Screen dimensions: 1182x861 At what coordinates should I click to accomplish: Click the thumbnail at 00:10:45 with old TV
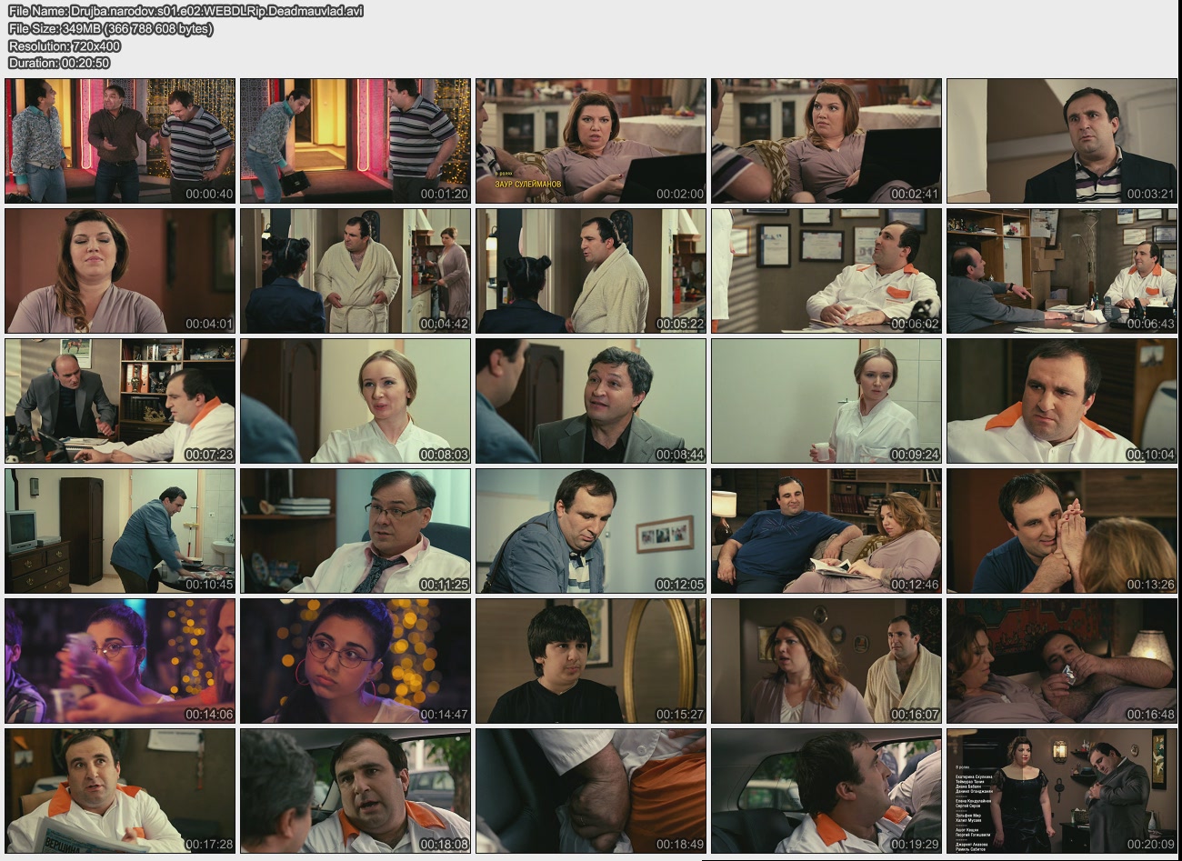click(x=120, y=531)
